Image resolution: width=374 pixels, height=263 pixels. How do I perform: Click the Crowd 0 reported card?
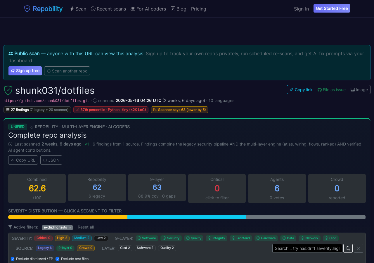pos(337,188)
